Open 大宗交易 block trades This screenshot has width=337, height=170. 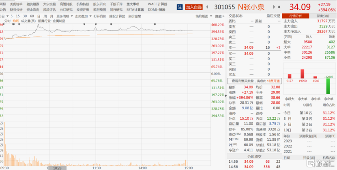point(49,4)
